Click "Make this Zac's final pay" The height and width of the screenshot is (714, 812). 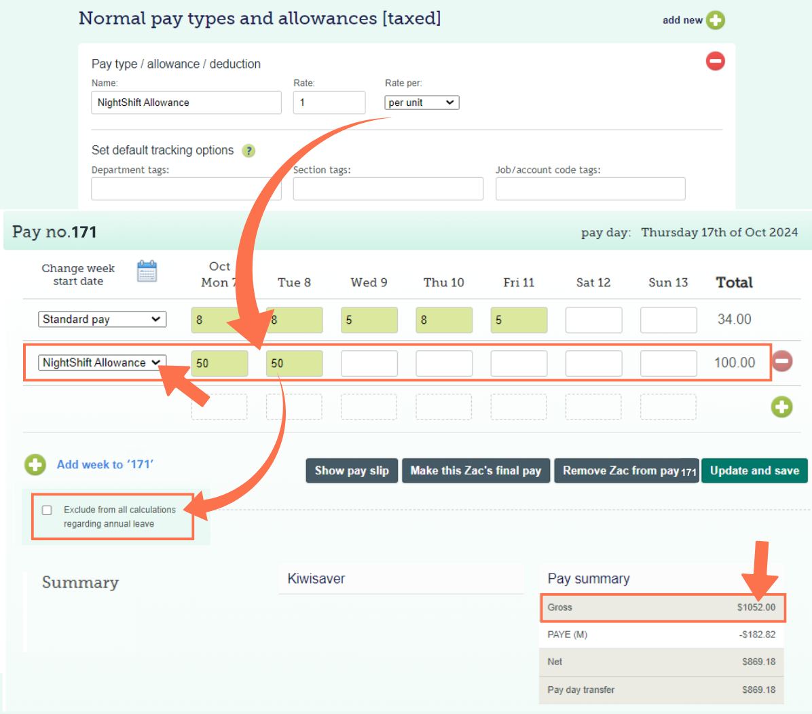point(476,470)
